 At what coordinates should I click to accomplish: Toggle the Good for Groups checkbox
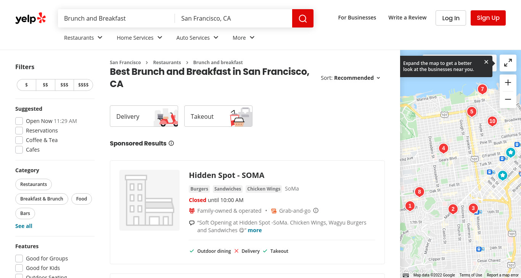click(x=19, y=259)
